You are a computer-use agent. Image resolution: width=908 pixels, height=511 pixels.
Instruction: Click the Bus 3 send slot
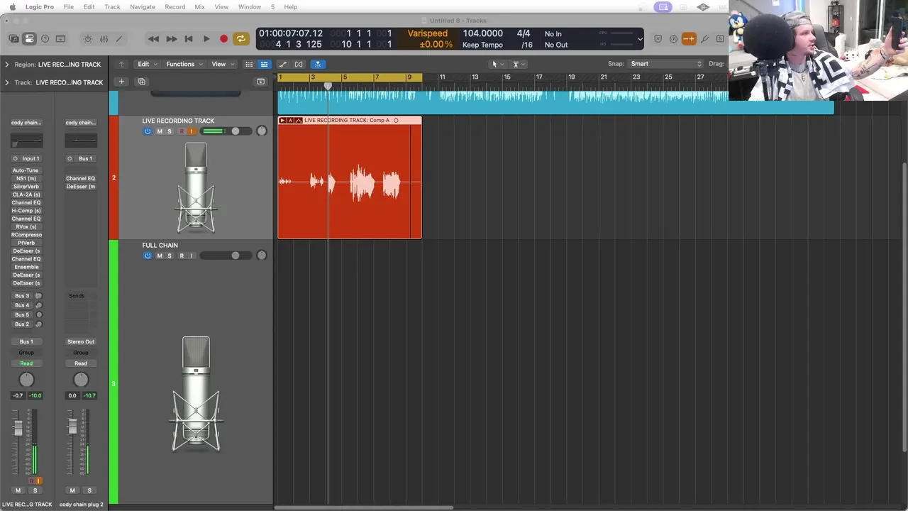tap(22, 296)
